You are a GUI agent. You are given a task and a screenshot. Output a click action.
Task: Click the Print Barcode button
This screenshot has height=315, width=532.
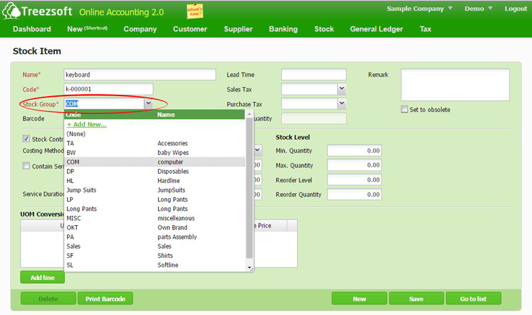click(105, 298)
